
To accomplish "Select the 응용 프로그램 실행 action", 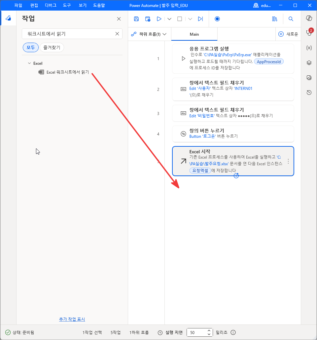I will point(233,58).
